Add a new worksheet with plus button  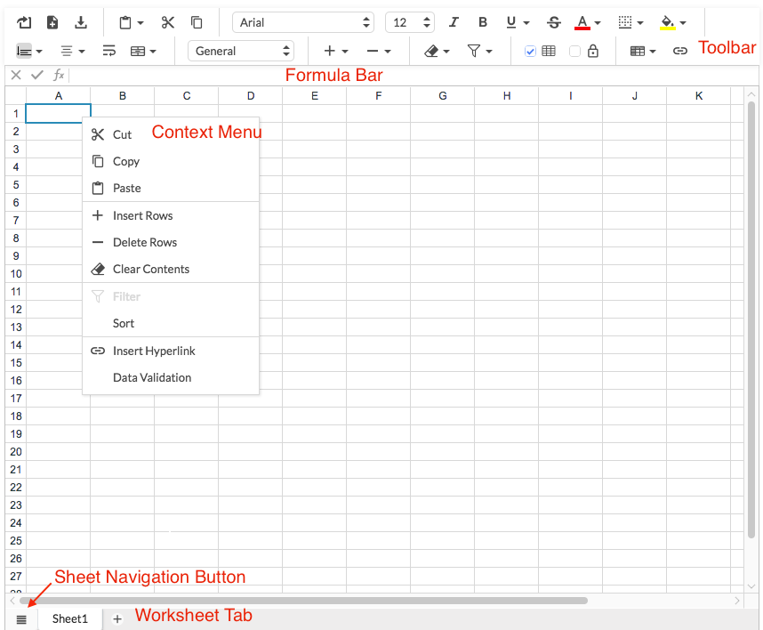pos(117,618)
